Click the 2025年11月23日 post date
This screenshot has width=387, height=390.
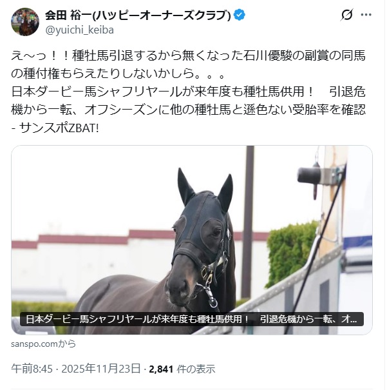(101, 369)
